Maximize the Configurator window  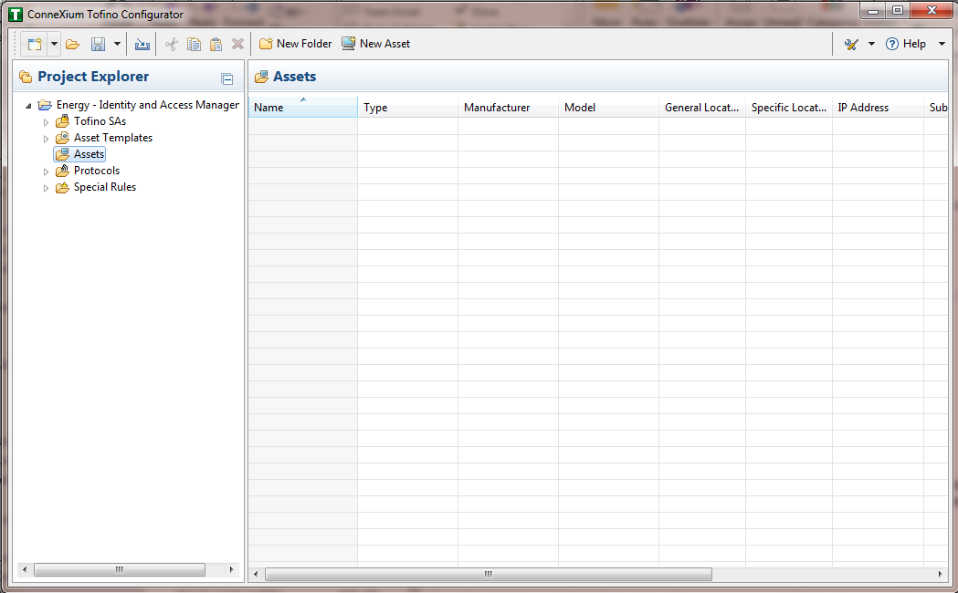coord(898,10)
